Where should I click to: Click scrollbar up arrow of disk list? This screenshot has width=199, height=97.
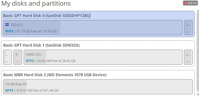tap(198, 11)
